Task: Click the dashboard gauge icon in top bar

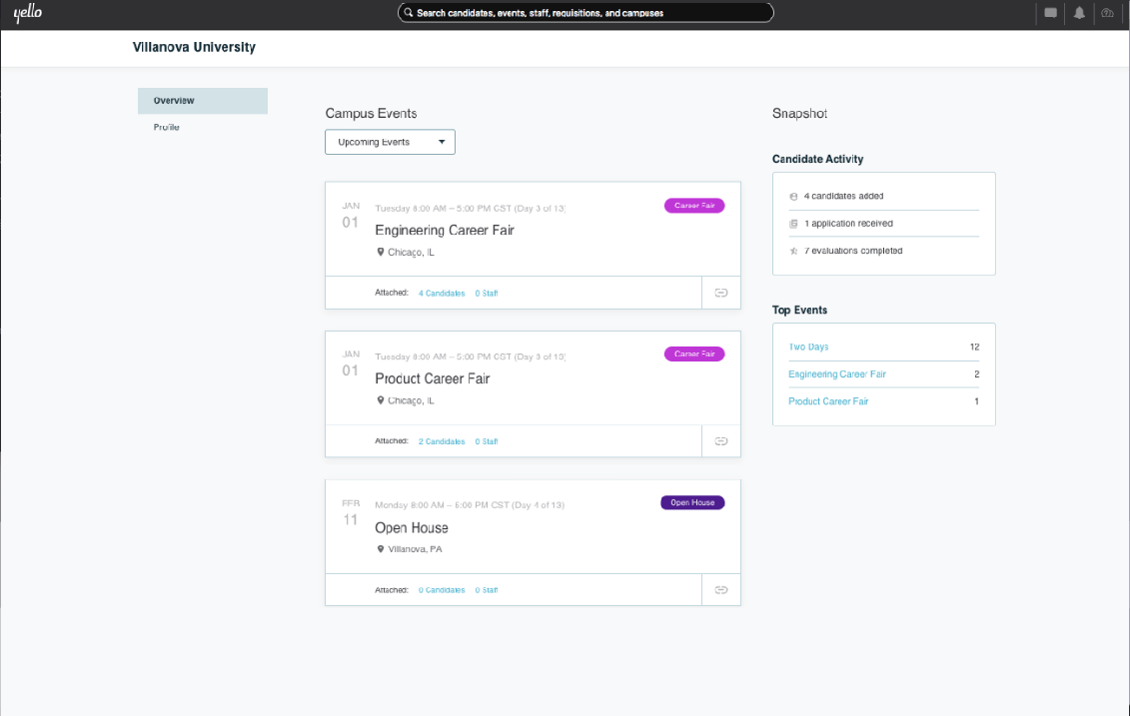Action: click(1107, 13)
